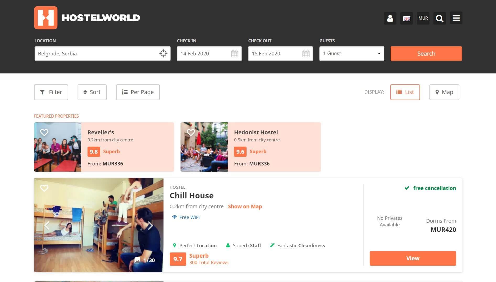Open the MUR currency selector
Image resolution: width=496 pixels, height=282 pixels.
pos(423,18)
